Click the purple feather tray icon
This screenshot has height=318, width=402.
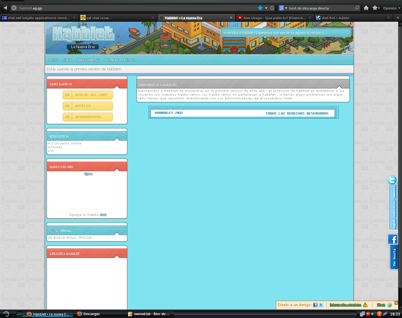(x=385, y=314)
